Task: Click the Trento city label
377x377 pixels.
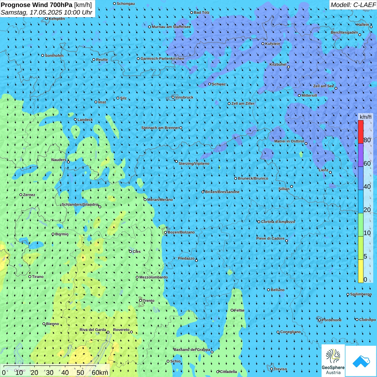Action: [149, 301]
